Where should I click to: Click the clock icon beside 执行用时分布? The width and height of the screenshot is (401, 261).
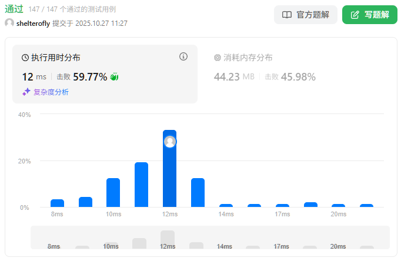coord(25,58)
